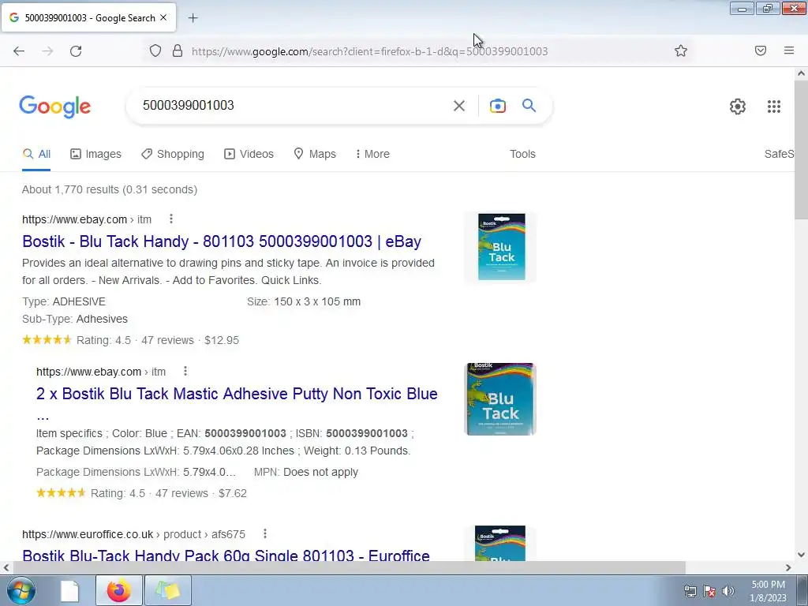
Task: Click the browser forward arrow
Action: [47, 50]
